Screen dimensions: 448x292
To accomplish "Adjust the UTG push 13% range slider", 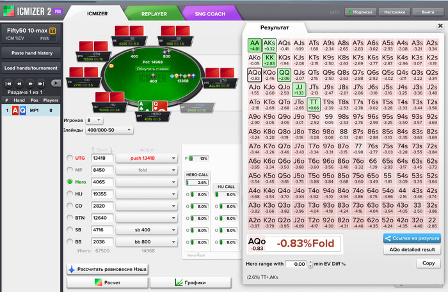I will click(x=198, y=158).
